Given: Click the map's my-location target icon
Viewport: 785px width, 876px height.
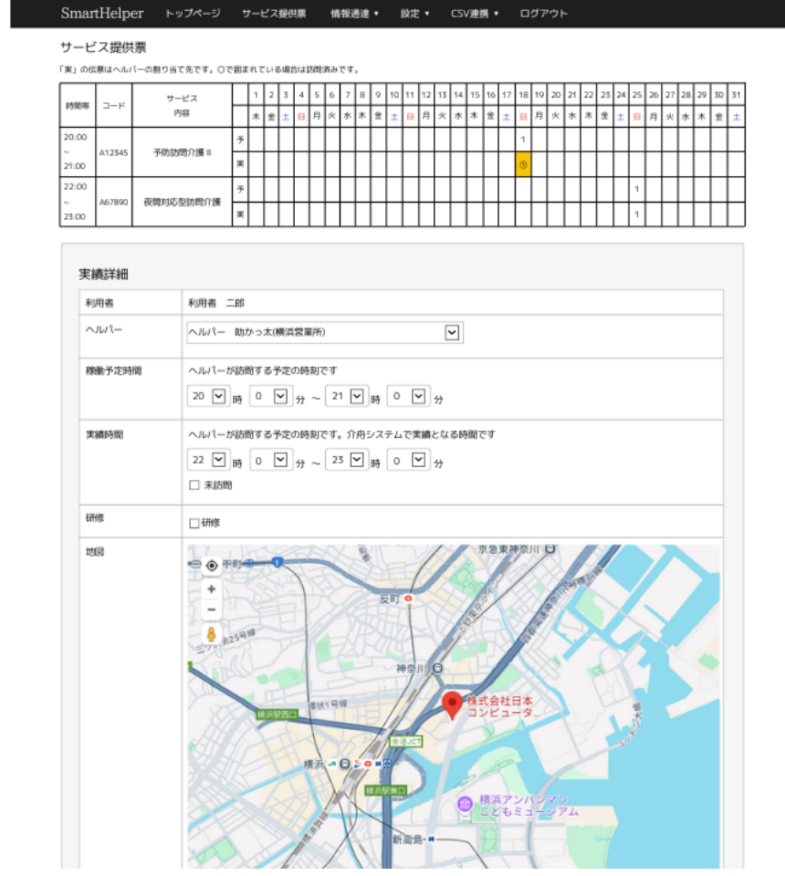Looking at the screenshot, I should click(x=212, y=566).
